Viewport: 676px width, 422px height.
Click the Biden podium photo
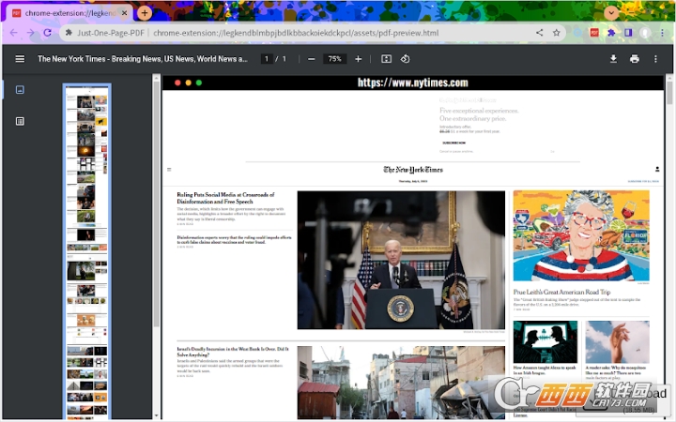(401, 260)
